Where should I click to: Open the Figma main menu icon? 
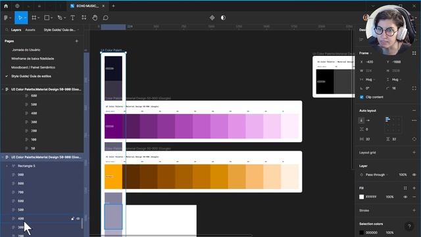(x=6, y=18)
